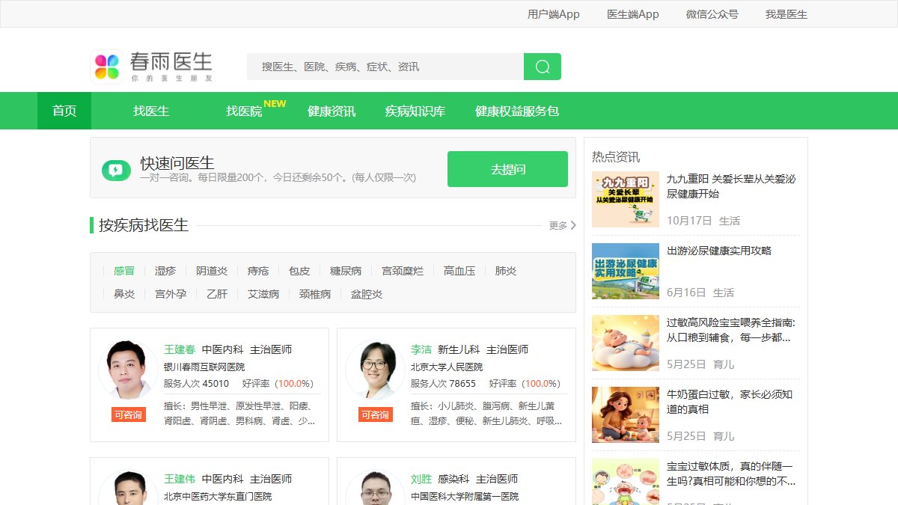Open 用户端App link in top bar
The height and width of the screenshot is (505, 898).
coord(554,14)
